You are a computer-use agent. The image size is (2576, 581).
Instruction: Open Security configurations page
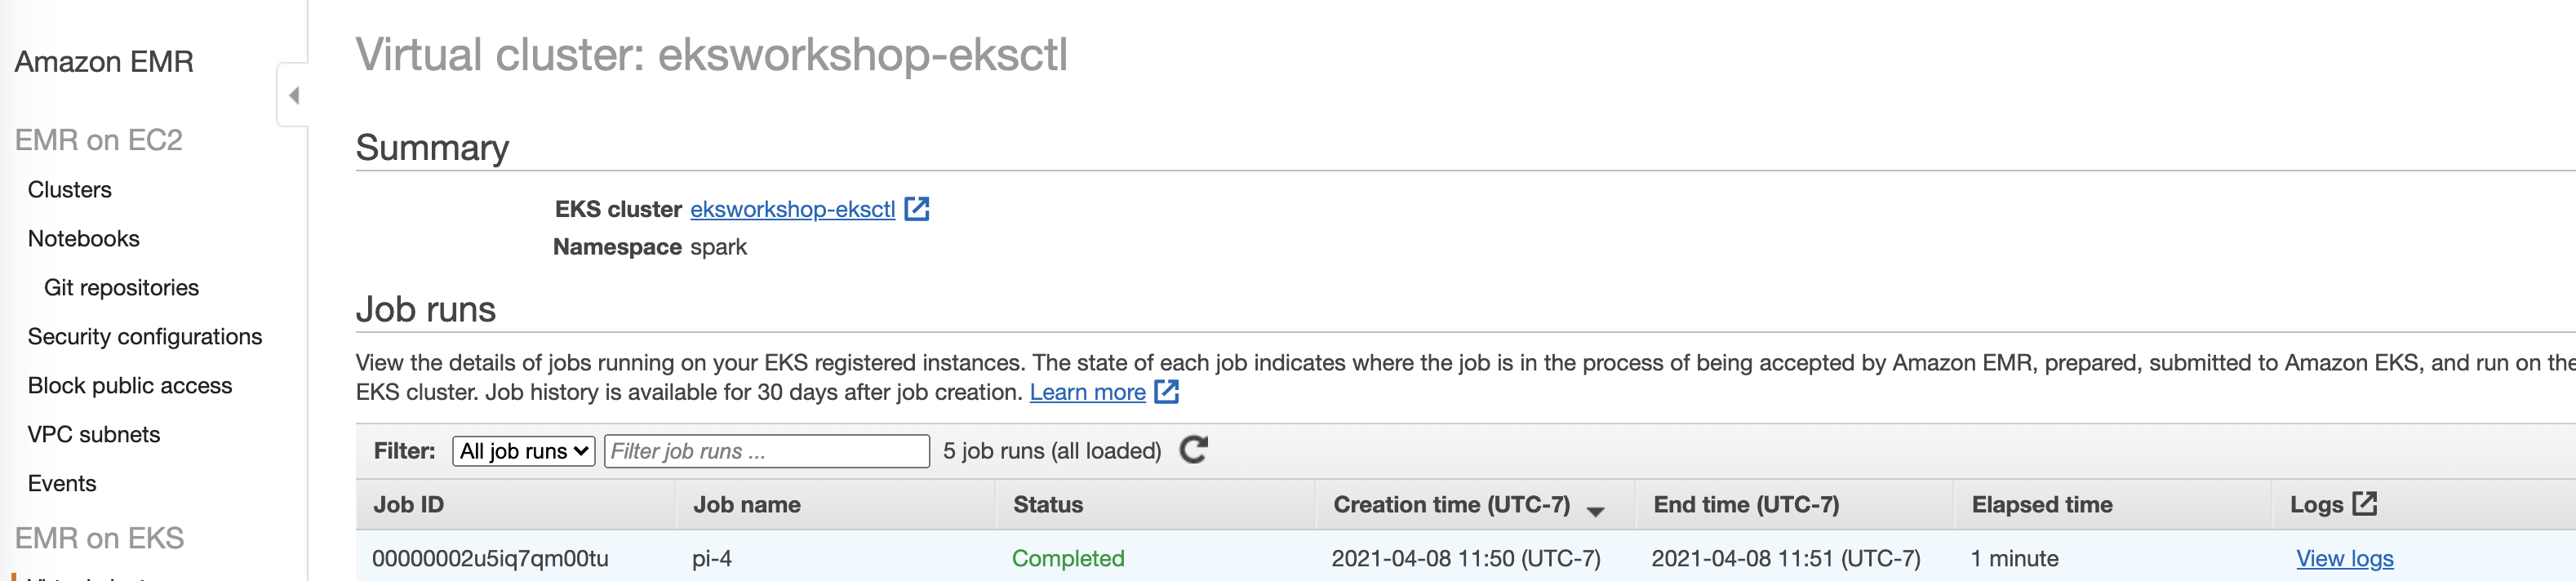coord(145,336)
